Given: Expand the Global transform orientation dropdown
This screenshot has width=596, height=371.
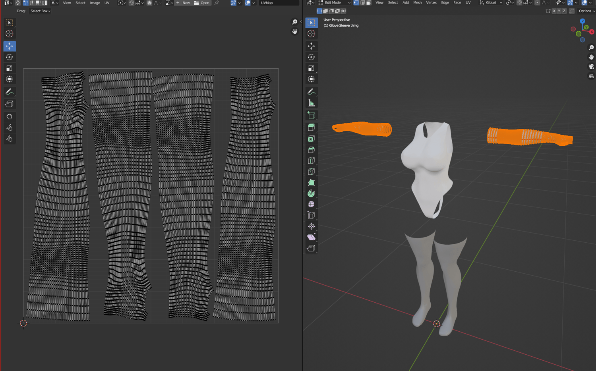Looking at the screenshot, I should pyautogui.click(x=491, y=3).
